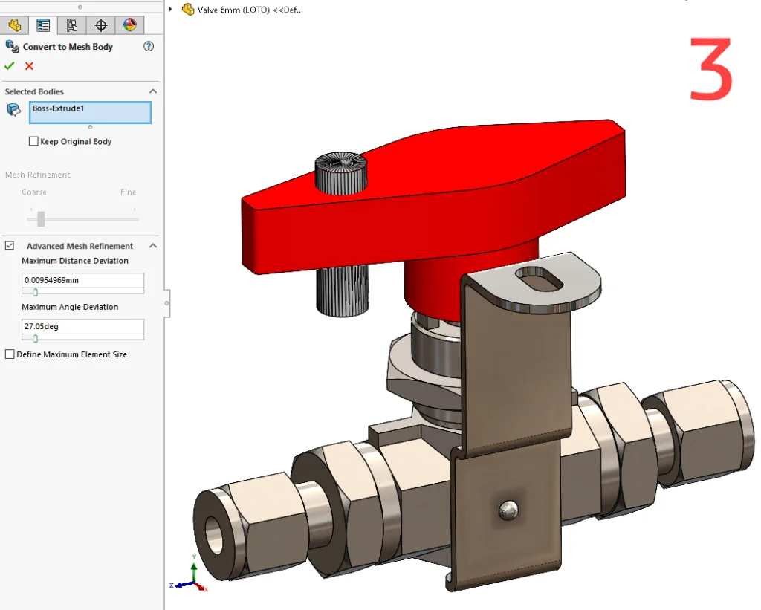
Task: Uncheck Advanced Mesh Refinement
Action: click(10, 245)
